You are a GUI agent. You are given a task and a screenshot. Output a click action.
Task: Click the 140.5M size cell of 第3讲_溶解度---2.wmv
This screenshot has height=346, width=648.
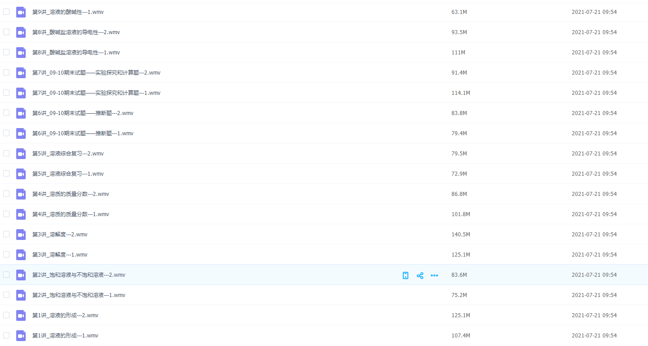point(461,235)
